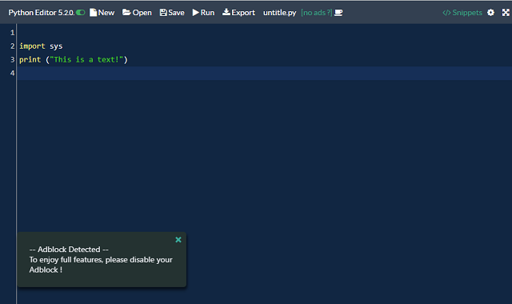This screenshot has height=304, width=512.
Task: Export the code with Export button
Action: [x=238, y=13]
